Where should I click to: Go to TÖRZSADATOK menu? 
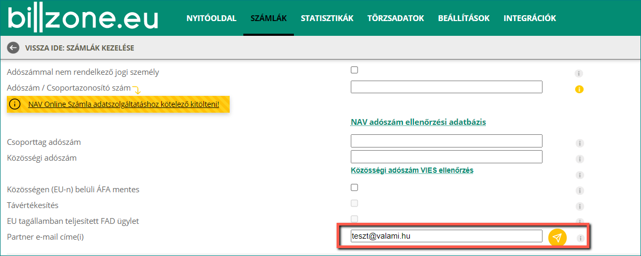[396, 18]
